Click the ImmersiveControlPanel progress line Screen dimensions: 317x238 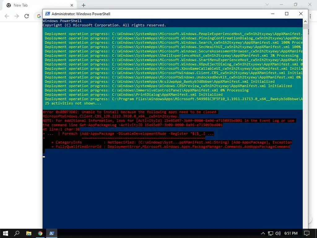click(x=147, y=90)
